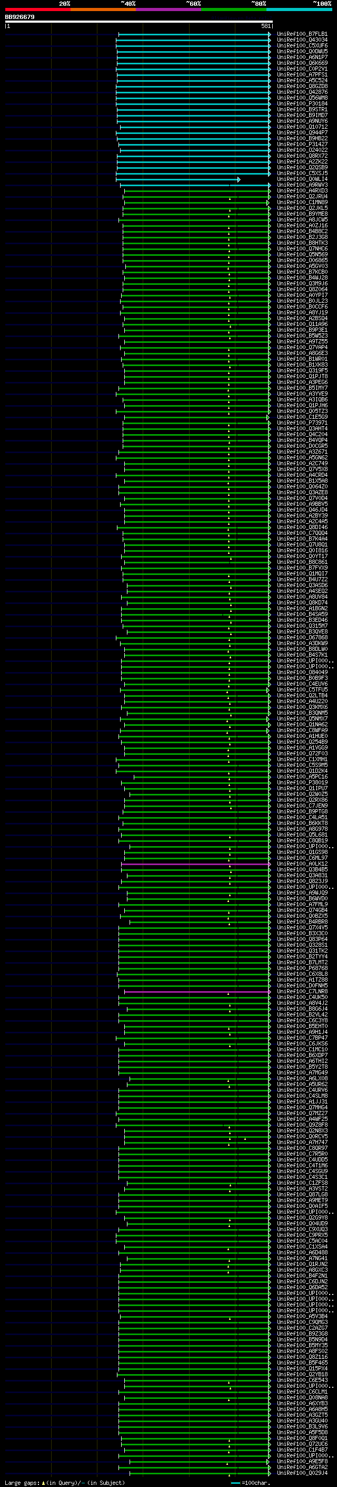Screen dimensions: 337x1487
Task: Select hit label UniRef100_A6GTA2
Action: click(x=302, y=1467)
